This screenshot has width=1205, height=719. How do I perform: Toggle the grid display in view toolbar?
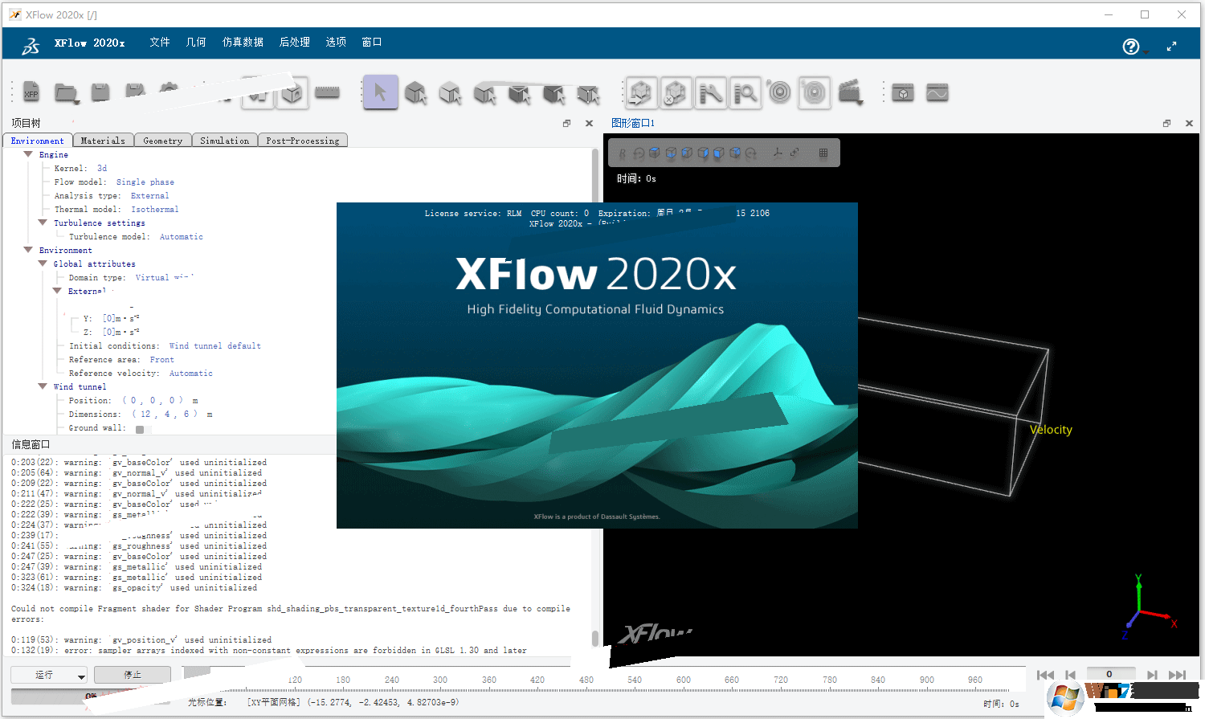(823, 153)
